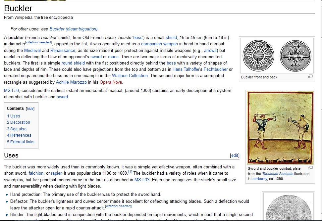The width and height of the screenshot is (322, 221).
Task: Click enlarge icon on Sword and buckler combat caption
Action: pyautogui.click(x=310, y=168)
